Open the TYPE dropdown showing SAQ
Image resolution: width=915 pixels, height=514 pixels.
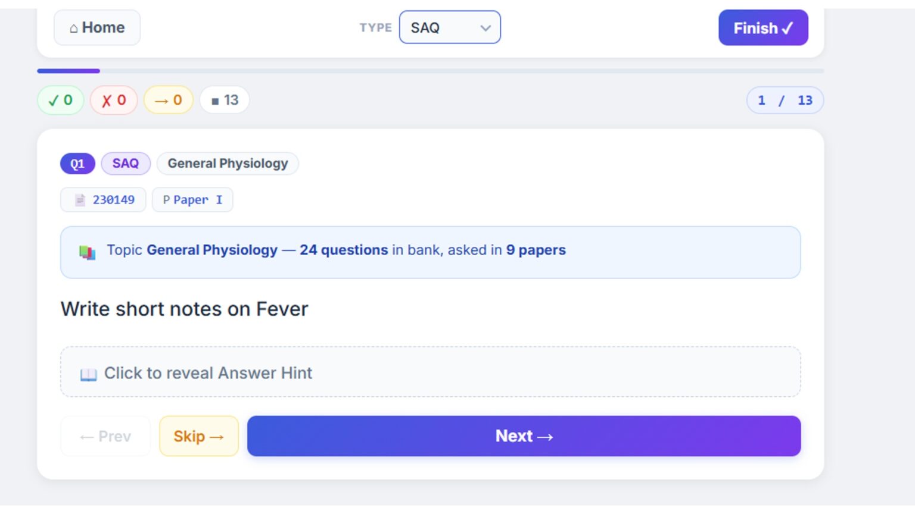point(450,27)
